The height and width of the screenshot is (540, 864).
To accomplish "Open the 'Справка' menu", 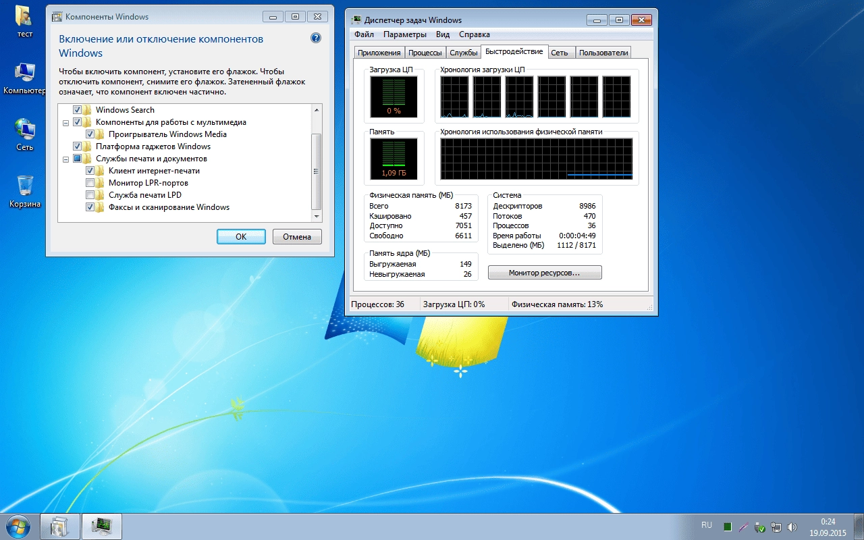I will point(475,34).
